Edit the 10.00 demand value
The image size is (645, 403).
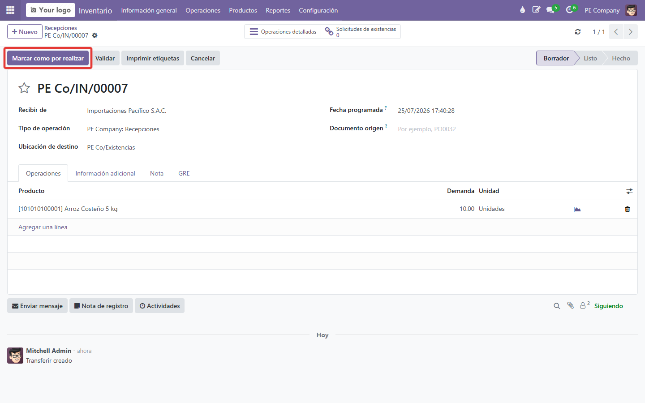(x=467, y=209)
